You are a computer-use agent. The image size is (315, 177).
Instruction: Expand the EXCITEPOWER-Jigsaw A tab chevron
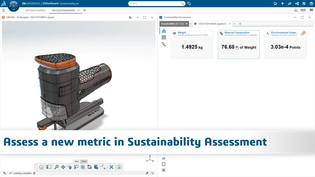pos(230,24)
